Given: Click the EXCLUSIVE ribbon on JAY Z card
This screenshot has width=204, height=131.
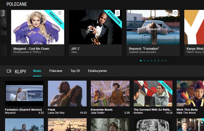Looking at the screenshot, I should (114, 19).
